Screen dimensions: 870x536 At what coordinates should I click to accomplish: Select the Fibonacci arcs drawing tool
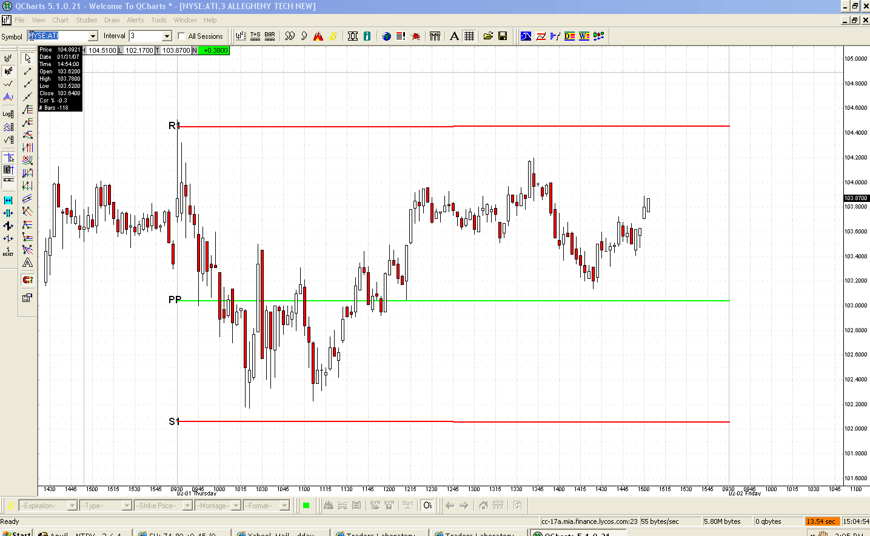[x=27, y=160]
